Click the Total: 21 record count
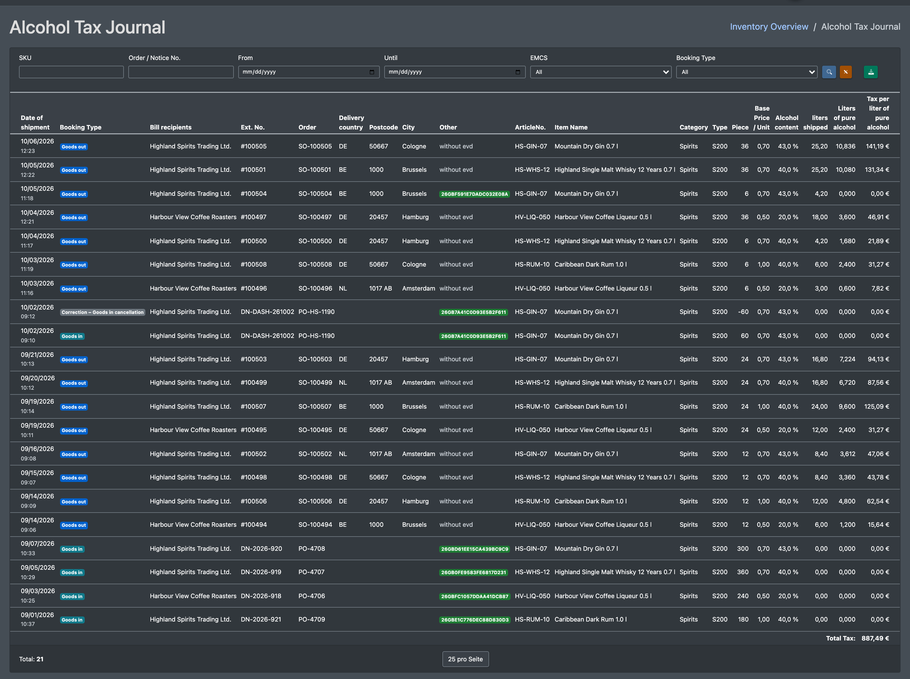Screen dimensions: 910x679 coord(31,659)
